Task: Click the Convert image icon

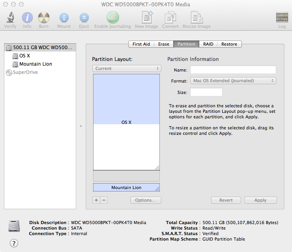Action: (170, 17)
